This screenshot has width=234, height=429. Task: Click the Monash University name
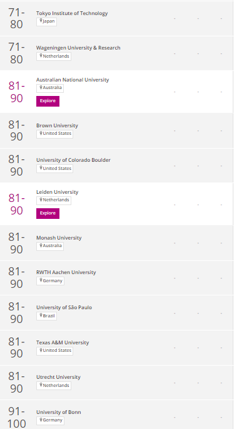[59, 238]
